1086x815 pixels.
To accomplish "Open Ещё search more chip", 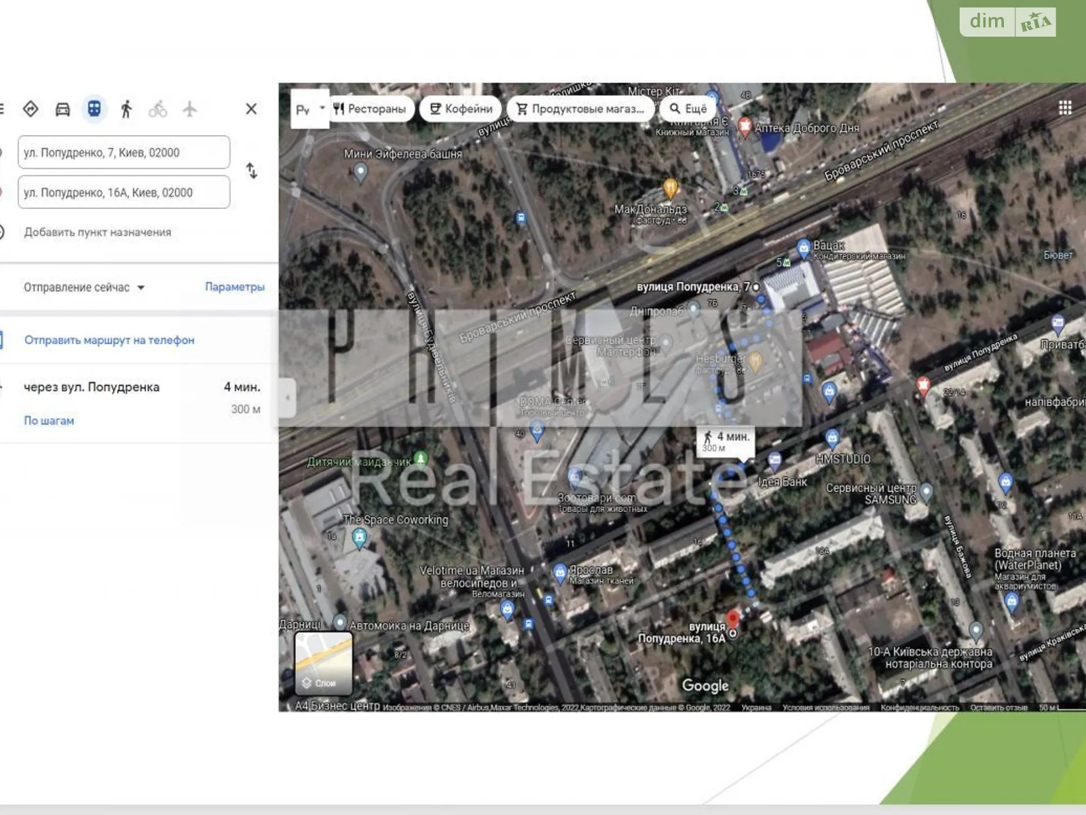I will click(689, 109).
